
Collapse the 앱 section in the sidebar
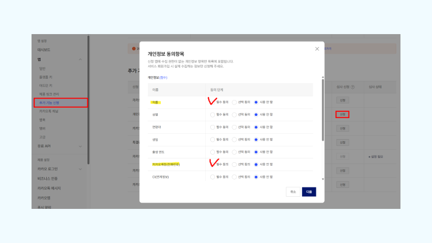click(80, 59)
